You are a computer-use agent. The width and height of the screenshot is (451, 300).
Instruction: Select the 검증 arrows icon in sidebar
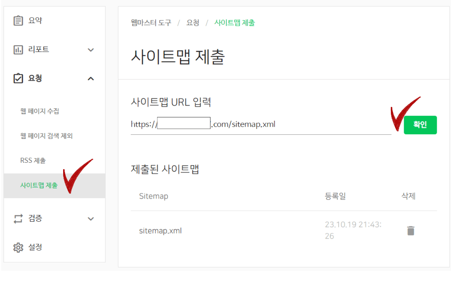coord(19,219)
